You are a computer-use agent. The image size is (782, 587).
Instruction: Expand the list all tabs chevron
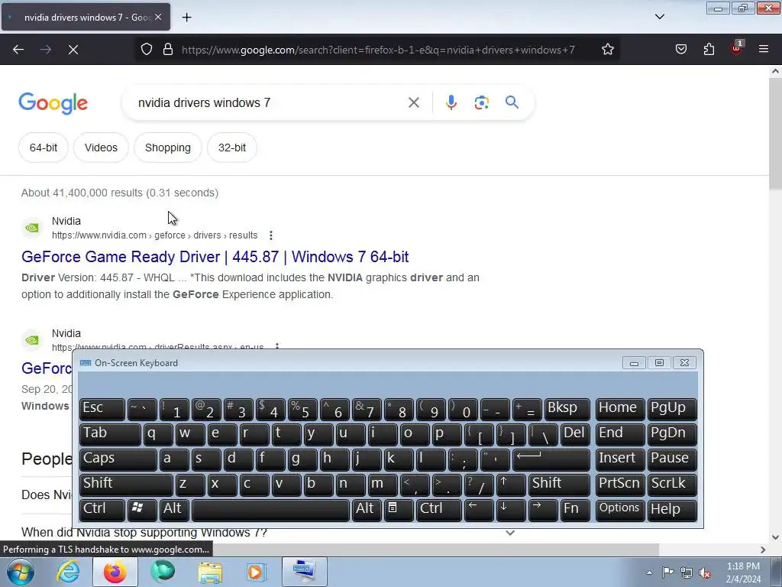660,17
